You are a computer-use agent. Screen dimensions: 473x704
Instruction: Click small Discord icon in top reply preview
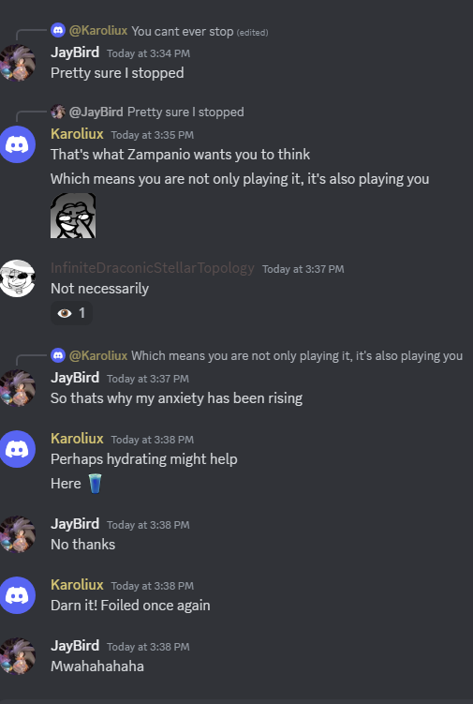pyautogui.click(x=58, y=30)
